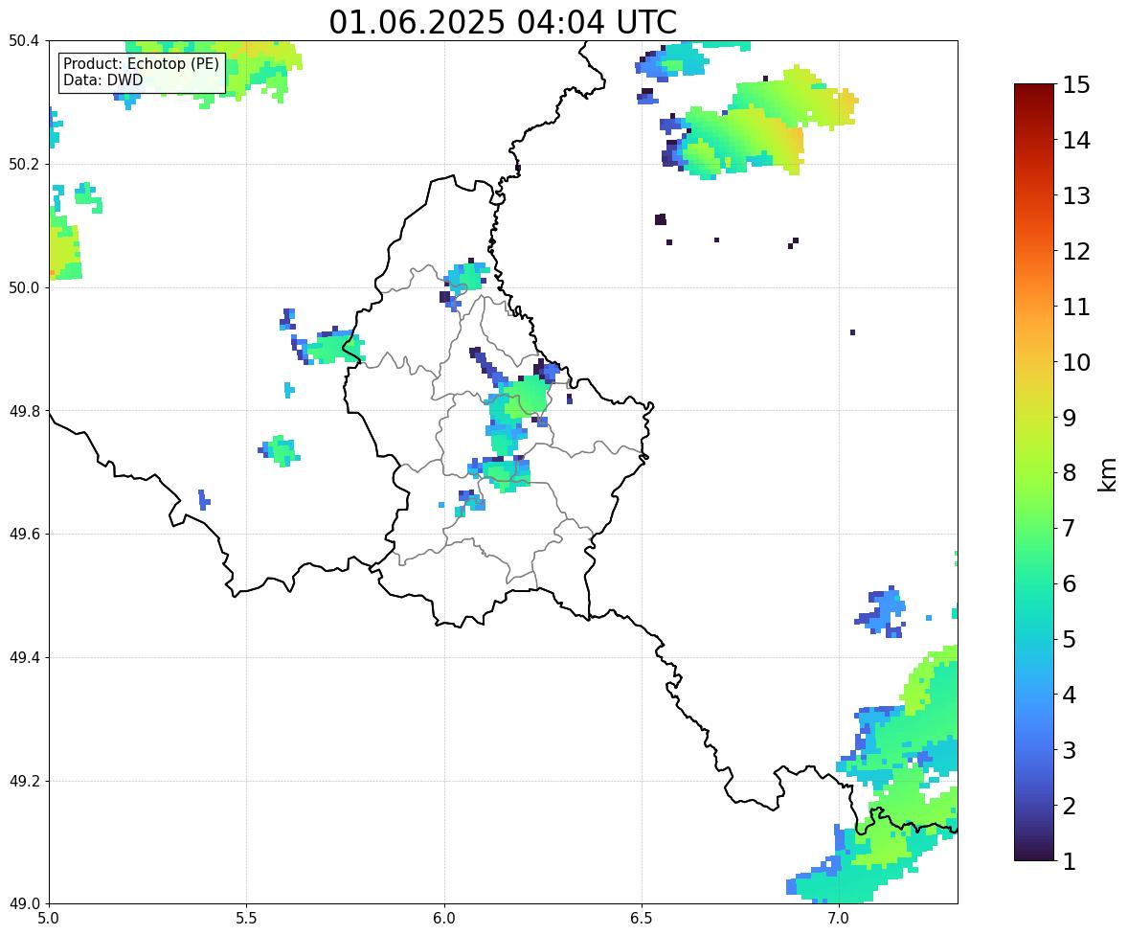The height and width of the screenshot is (935, 1128).
Task: Click the "Product: Echotop (PE)" label
Action: point(141,63)
